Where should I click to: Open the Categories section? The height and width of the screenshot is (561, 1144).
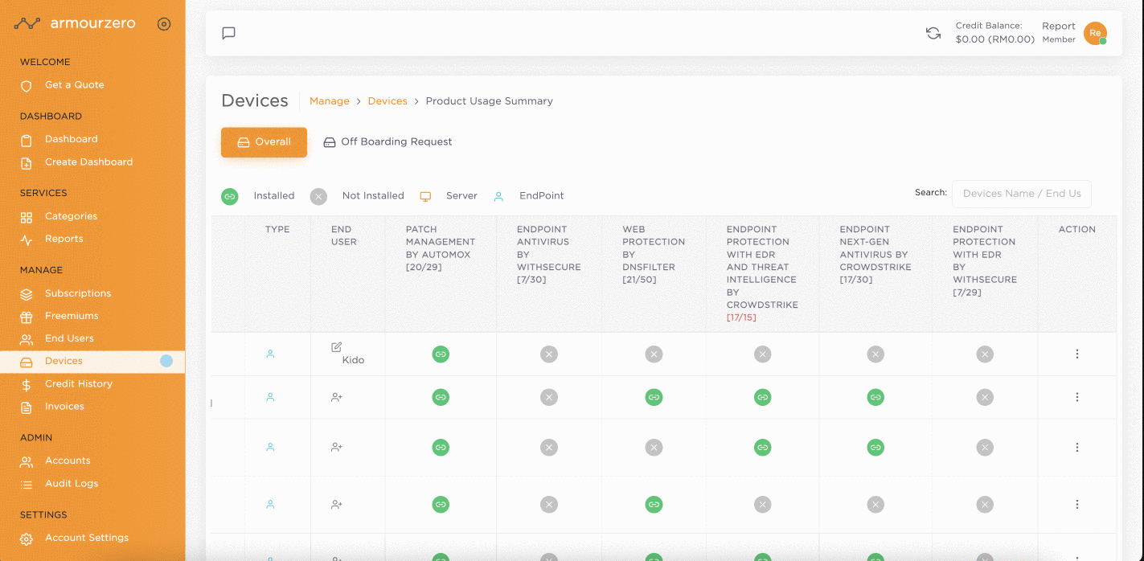71,216
